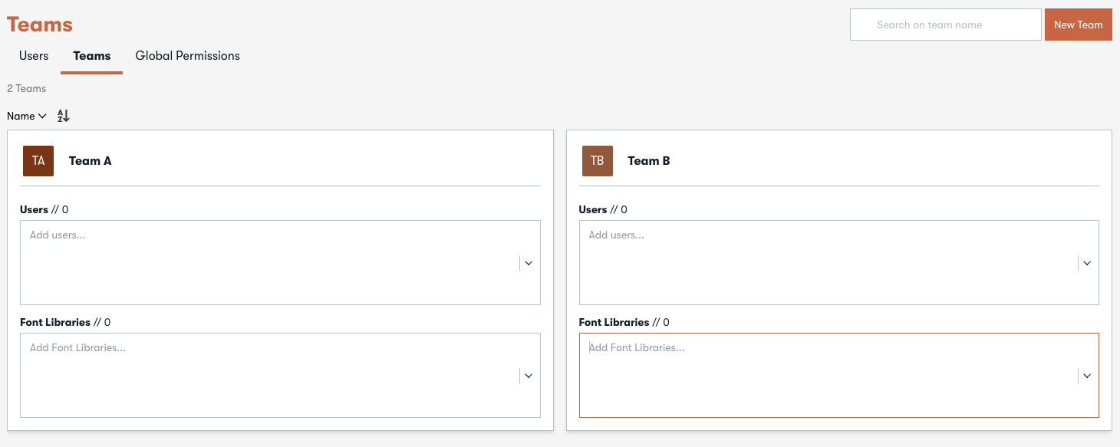1120x447 pixels.
Task: Click the Team A name label
Action: [x=90, y=161]
